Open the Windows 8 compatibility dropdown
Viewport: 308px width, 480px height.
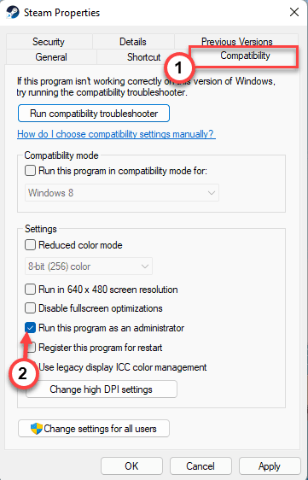coord(122,193)
